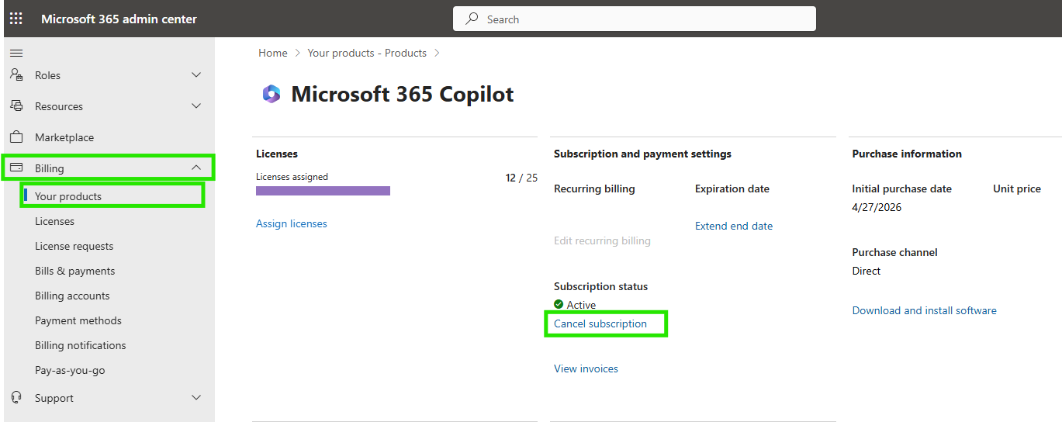This screenshot has width=1062, height=422.
Task: Click the Purchase channel label
Action: (x=894, y=252)
